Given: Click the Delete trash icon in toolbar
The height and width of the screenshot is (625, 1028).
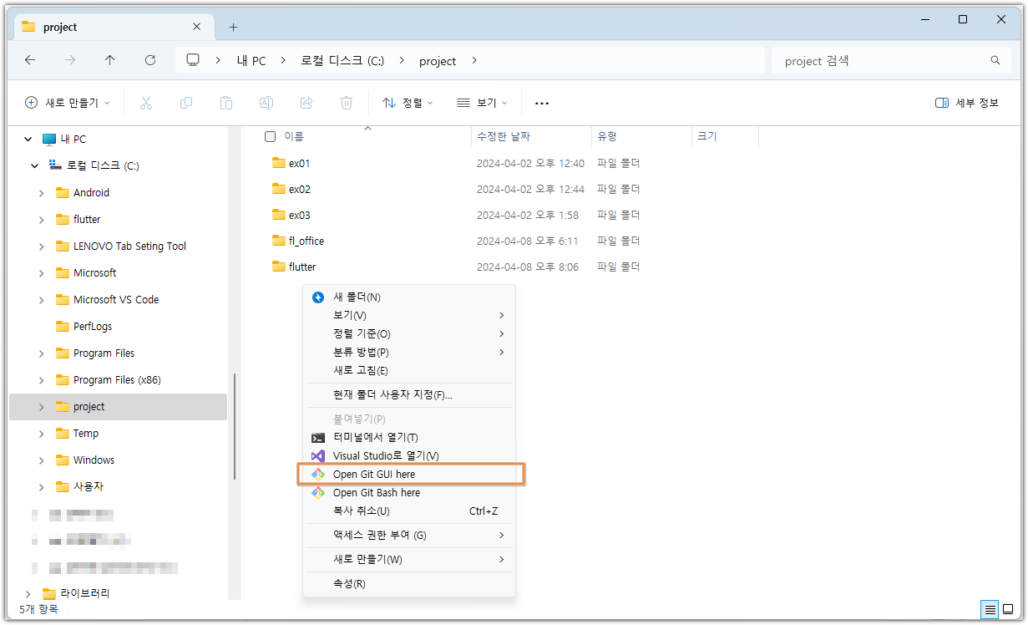Looking at the screenshot, I should click(x=347, y=103).
